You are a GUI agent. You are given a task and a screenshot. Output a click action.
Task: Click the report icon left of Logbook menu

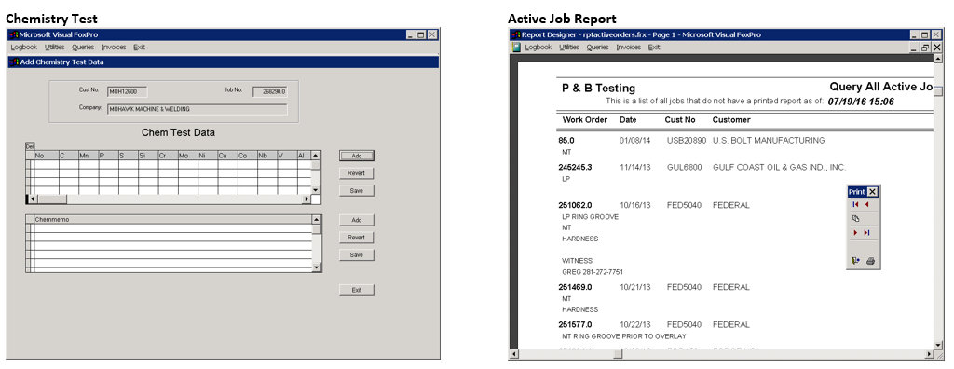pos(516,47)
